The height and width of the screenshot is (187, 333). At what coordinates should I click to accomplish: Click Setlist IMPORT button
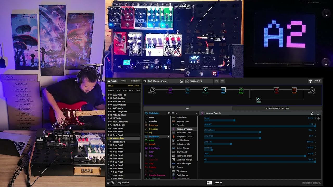coord(130,86)
